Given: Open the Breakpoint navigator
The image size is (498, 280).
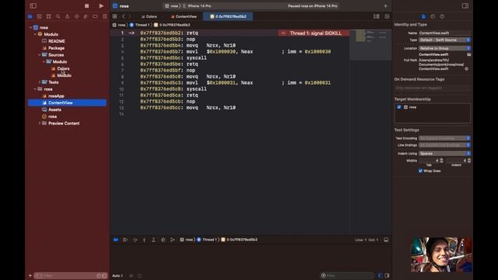Looking at the screenshot, I should tap(95, 16).
